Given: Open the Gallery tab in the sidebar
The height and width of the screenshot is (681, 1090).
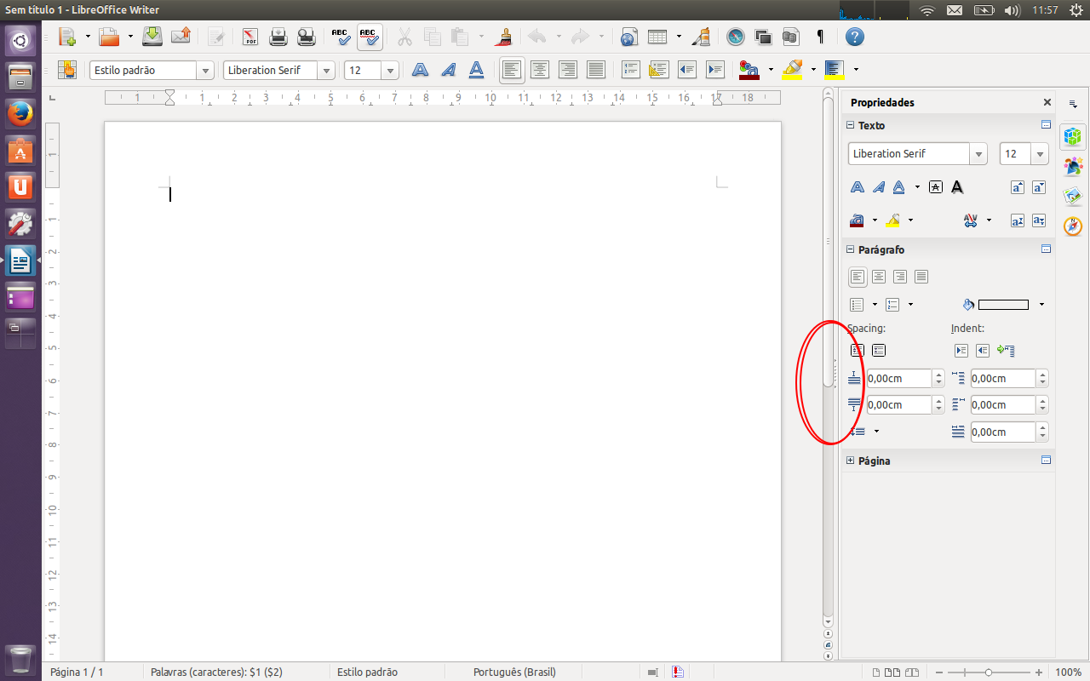Looking at the screenshot, I should coord(1073,196).
